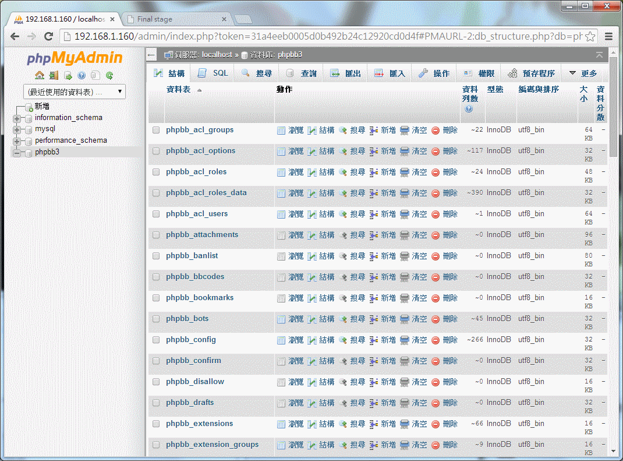Screen dimensions: 623x461
Task: Check the phpbb_banlist table checkbox
Action: click(x=156, y=256)
